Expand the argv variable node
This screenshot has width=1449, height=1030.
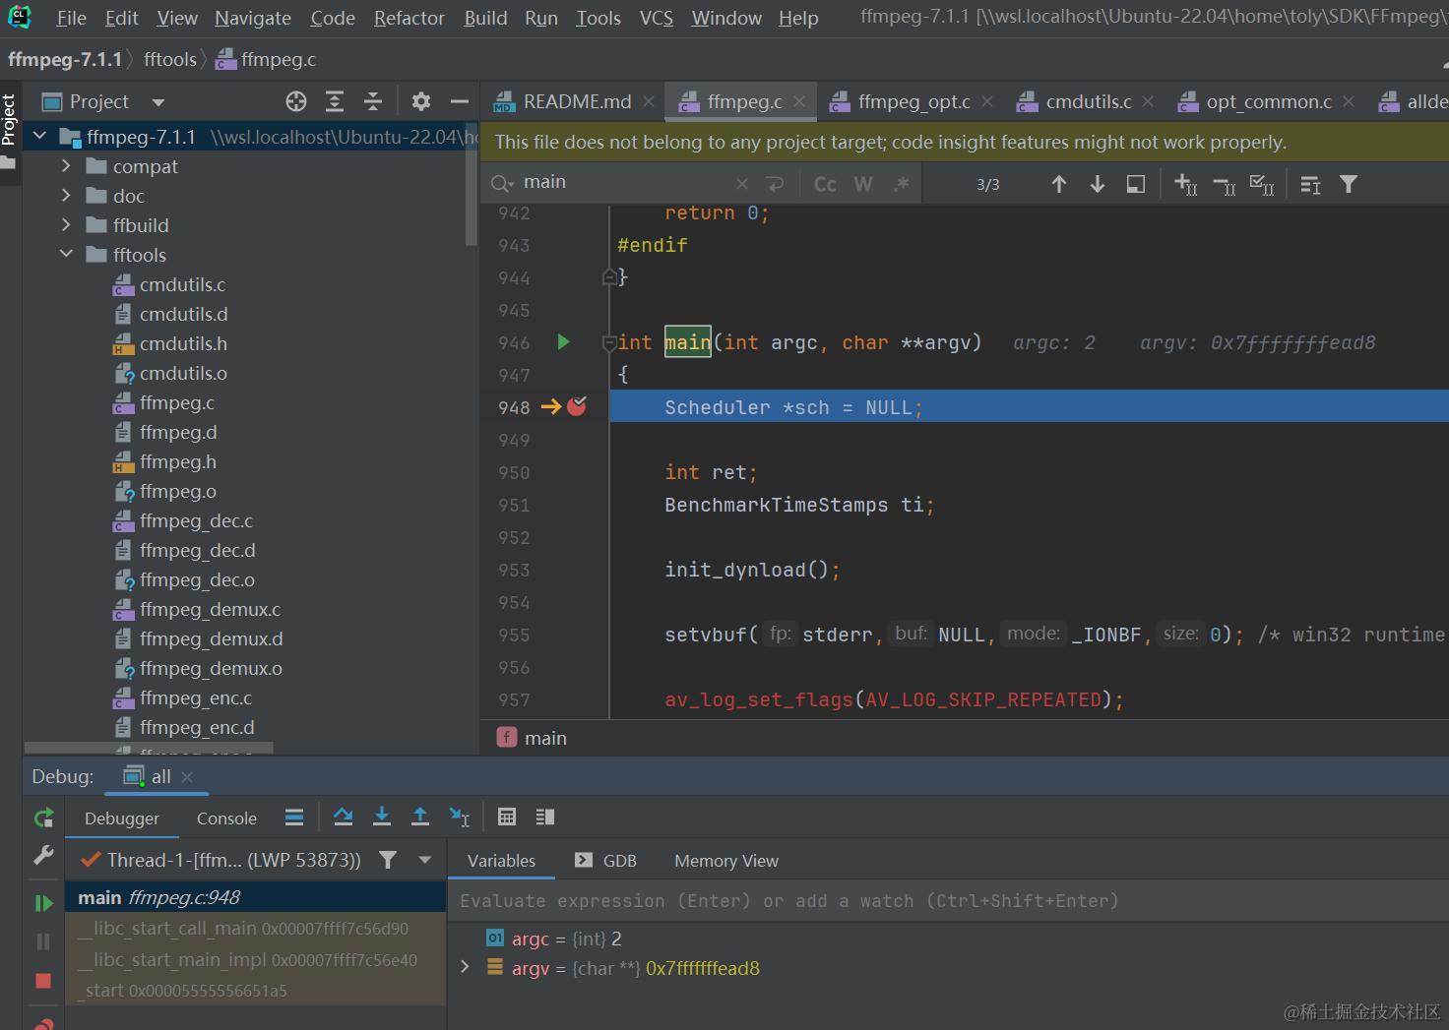[466, 968]
